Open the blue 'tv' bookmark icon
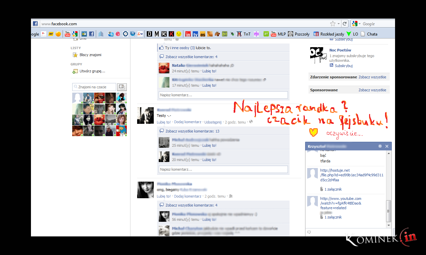The image size is (426, 255). 195,34
